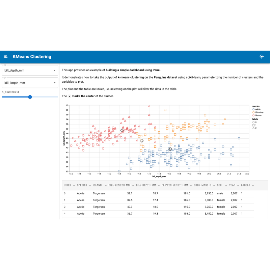Click the sort arrow beside the ISLAND column
This screenshot has height=270, width=270.
pos(106,185)
